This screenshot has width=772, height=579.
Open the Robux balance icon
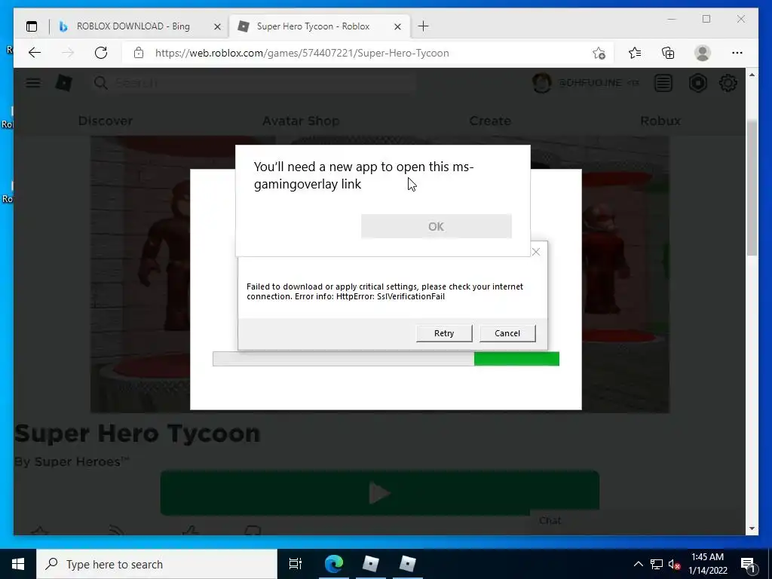click(697, 83)
